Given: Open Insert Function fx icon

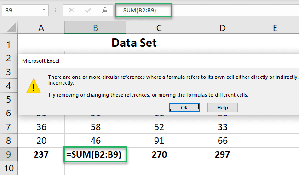Looking at the screenshot, I should [104, 10].
